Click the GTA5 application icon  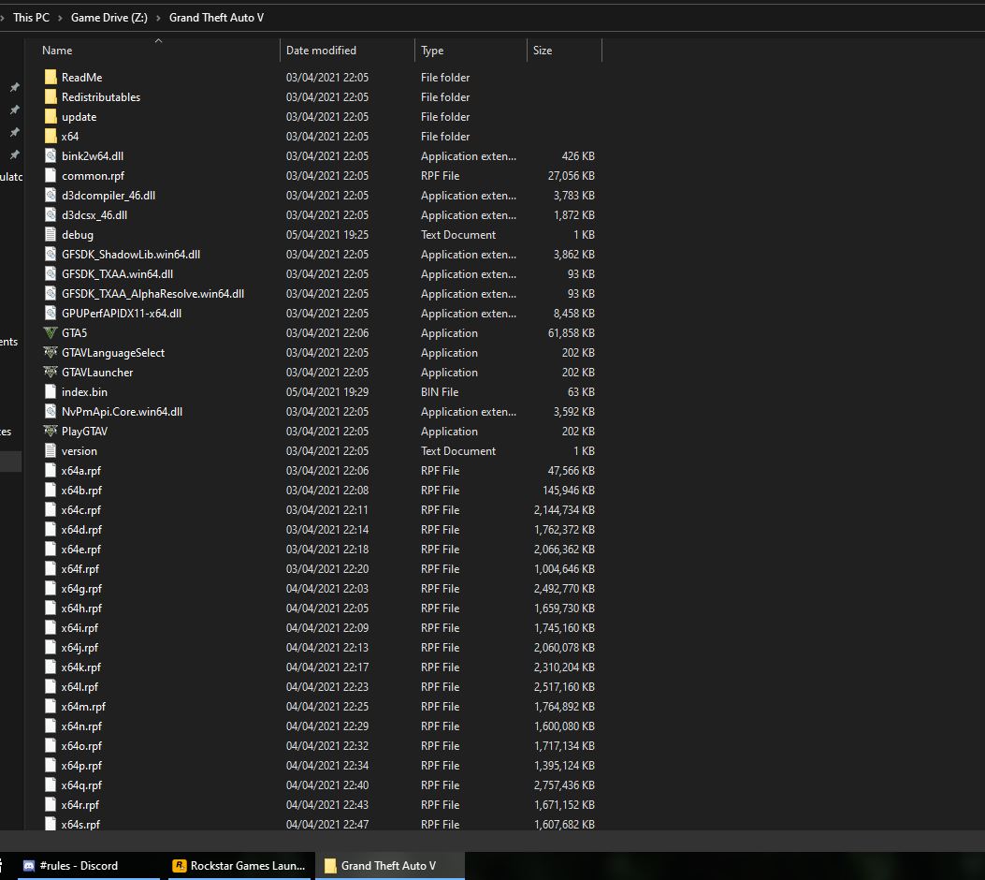tap(51, 333)
